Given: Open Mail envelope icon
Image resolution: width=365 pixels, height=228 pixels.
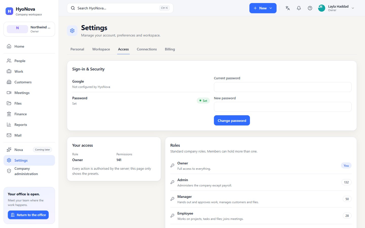Looking at the screenshot, I should [9, 135].
